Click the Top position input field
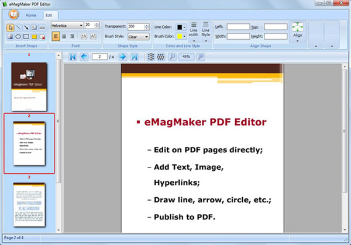The height and width of the screenshot is (245, 351). coord(276,27)
